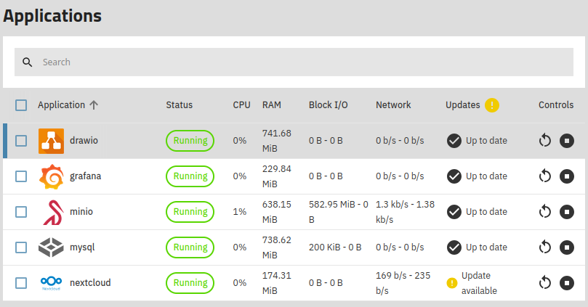Check the mysql row checkbox

tap(21, 247)
